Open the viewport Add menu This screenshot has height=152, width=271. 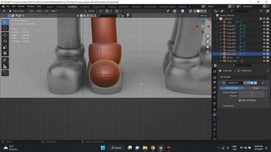click(47, 11)
